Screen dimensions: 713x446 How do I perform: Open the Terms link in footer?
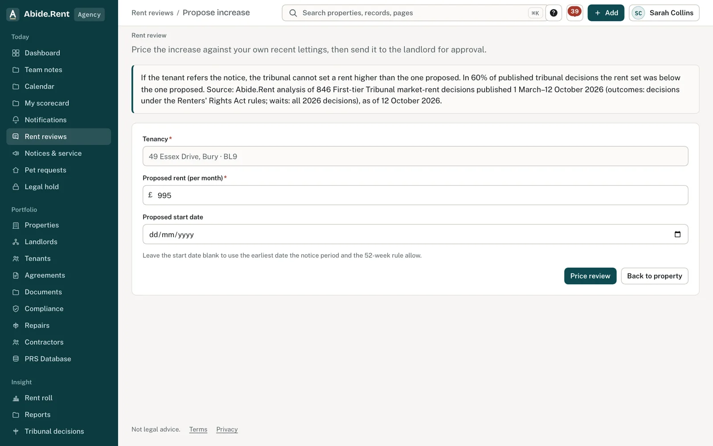[x=198, y=429]
